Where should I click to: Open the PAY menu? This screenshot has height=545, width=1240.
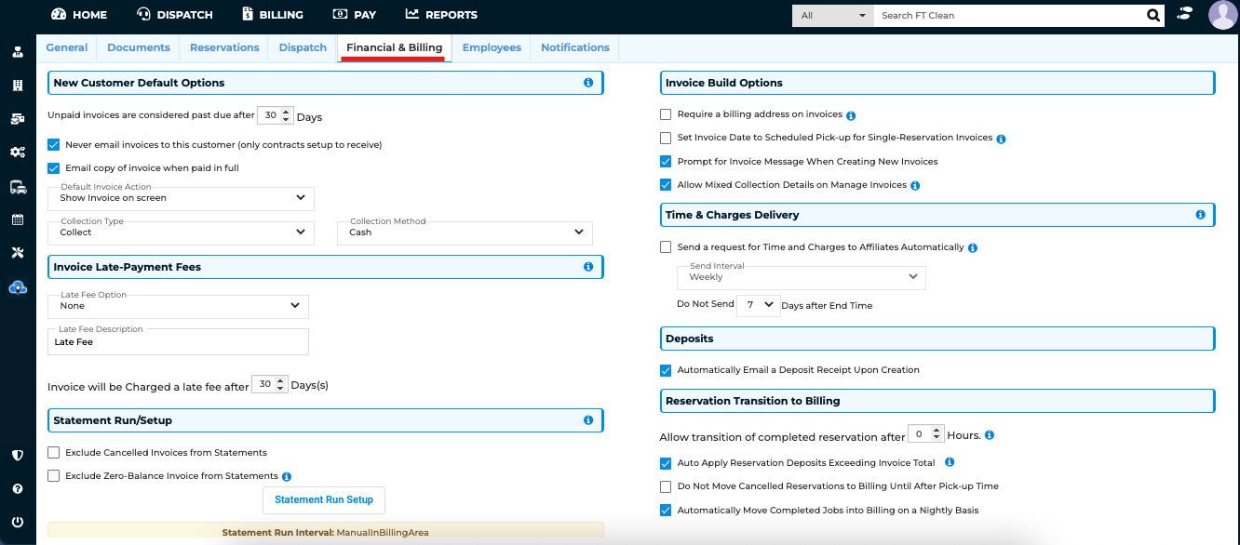pos(355,15)
